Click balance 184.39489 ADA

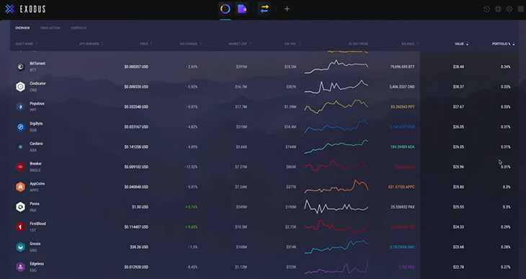point(403,147)
